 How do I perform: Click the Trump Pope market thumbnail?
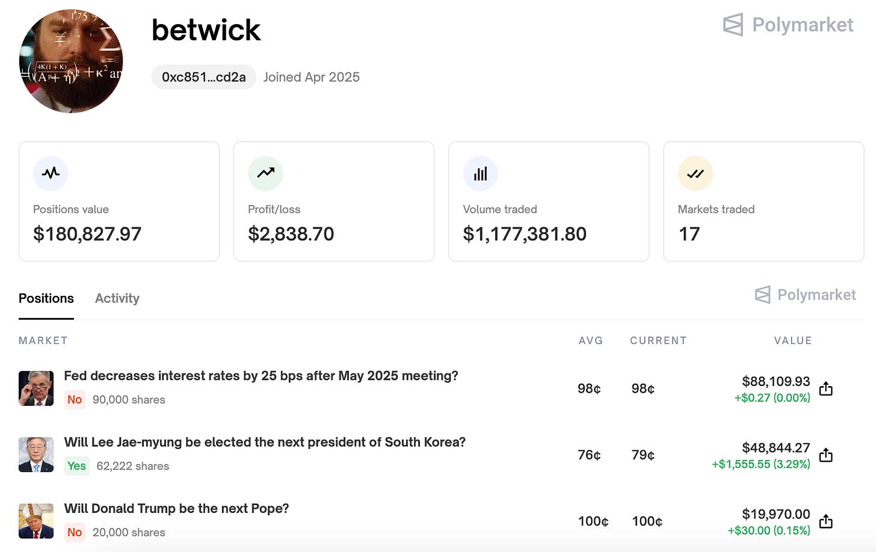click(36, 521)
